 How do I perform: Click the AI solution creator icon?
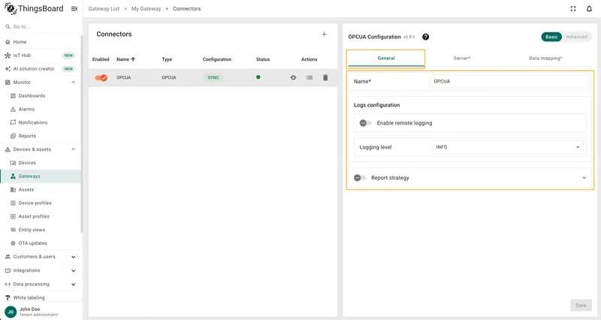tap(8, 68)
